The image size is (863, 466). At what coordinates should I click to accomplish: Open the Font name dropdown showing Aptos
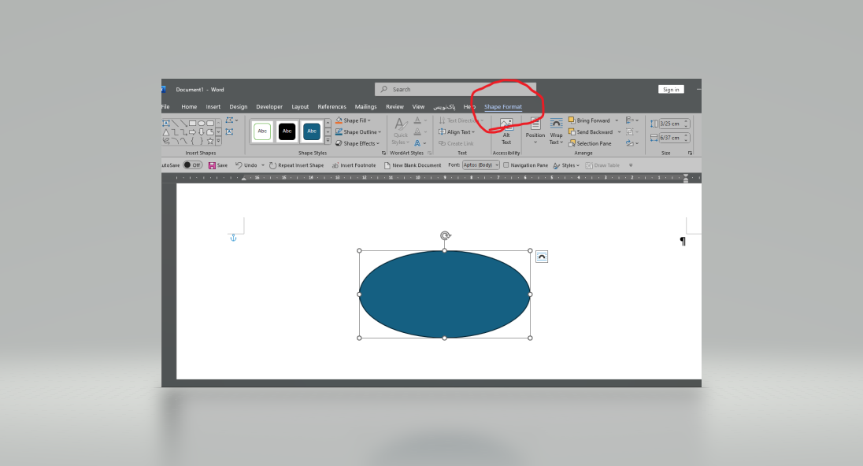(x=480, y=165)
